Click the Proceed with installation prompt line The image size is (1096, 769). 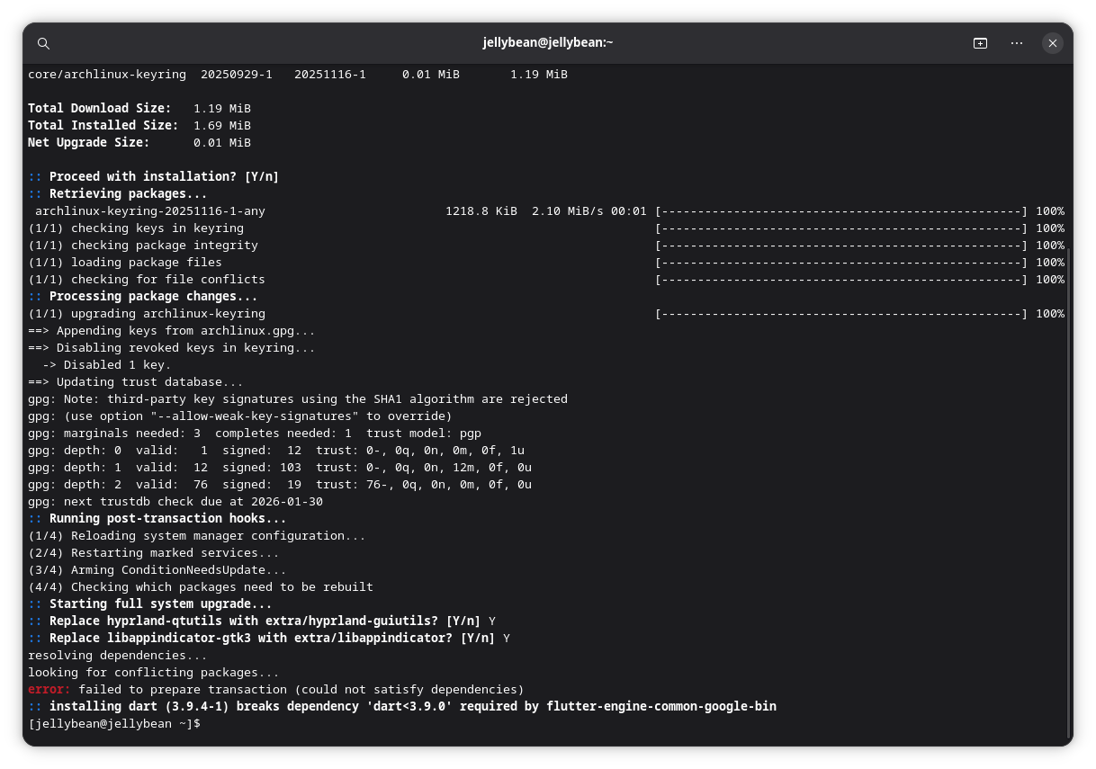[153, 176]
